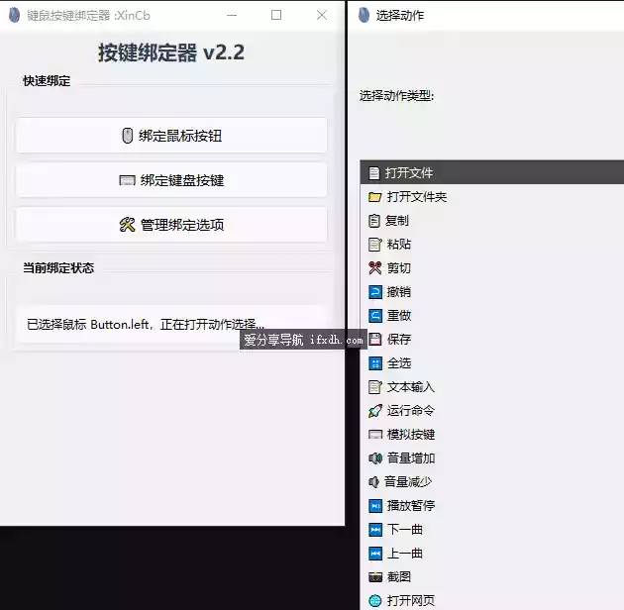The height and width of the screenshot is (610, 624).
Task: Click the 当前绑定状态 section label
Action: pyautogui.click(x=58, y=267)
